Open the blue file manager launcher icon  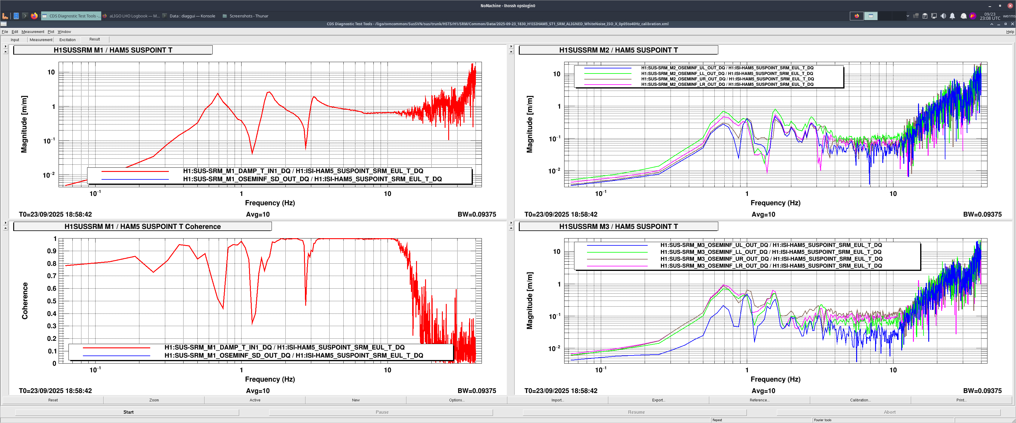point(16,16)
